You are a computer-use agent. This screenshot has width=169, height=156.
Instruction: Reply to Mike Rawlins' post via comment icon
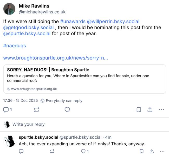[6, 110]
